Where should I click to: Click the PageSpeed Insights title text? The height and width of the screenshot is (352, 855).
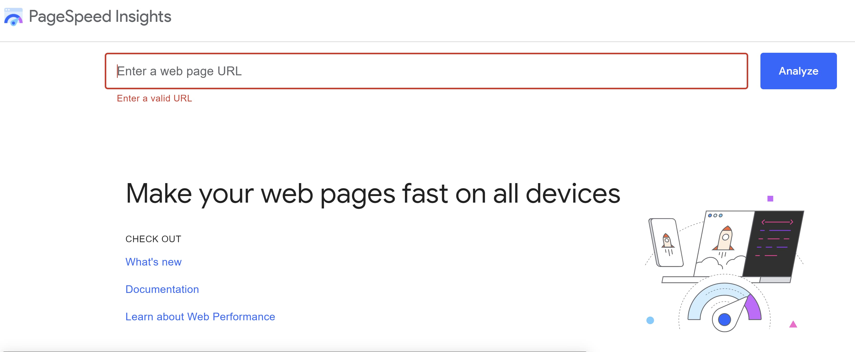[x=100, y=16]
